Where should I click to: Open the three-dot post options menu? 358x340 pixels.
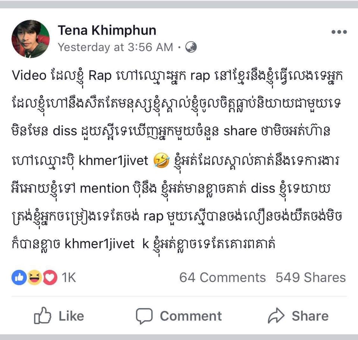coord(339,33)
